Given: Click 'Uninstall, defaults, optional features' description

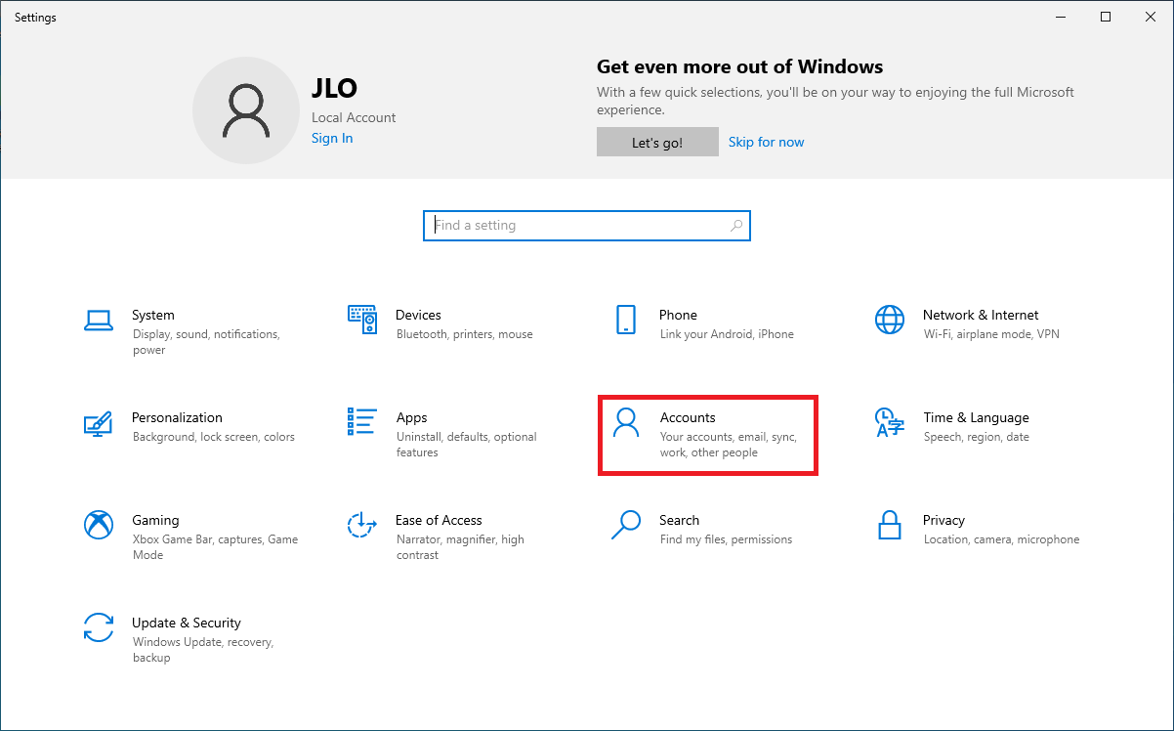Looking at the screenshot, I should tap(467, 445).
